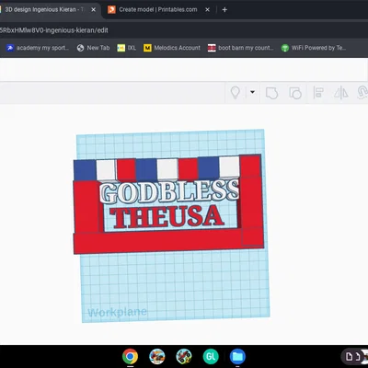Open the academy my sport bookmark

coord(38,48)
